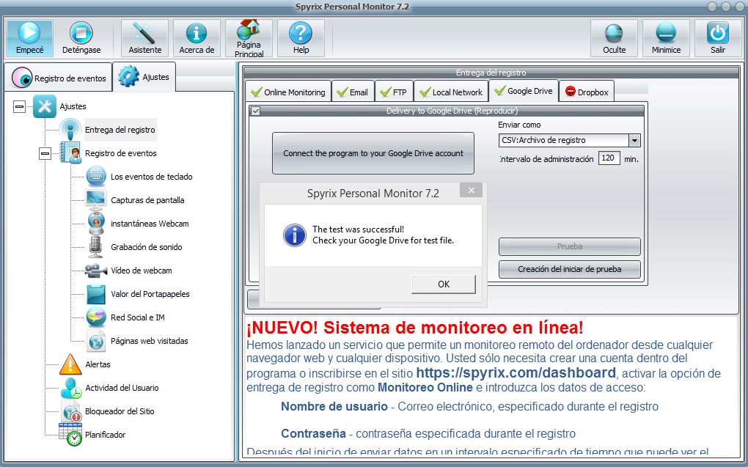Go to Página Principal
This screenshot has width=748, height=467.
(249, 38)
